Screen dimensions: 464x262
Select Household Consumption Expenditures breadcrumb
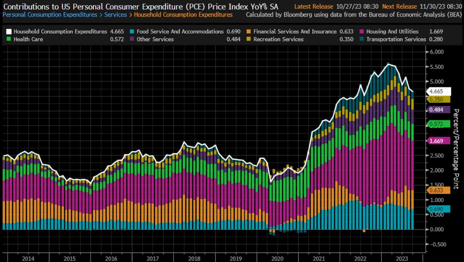coord(183,15)
